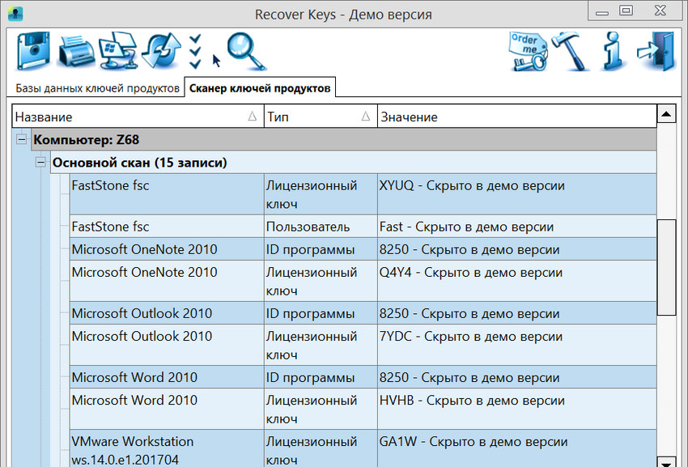
Task: Switch to Базы данных ключей продуктов tab
Action: [x=97, y=88]
